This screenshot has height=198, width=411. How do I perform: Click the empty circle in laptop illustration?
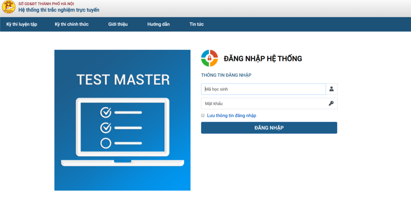coord(106,143)
